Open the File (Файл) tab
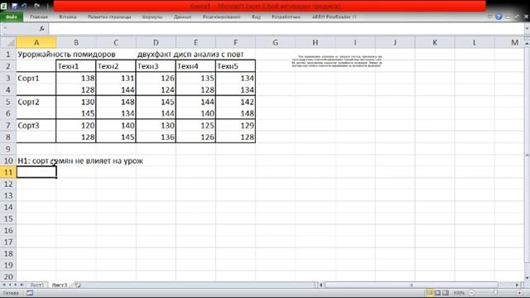Screen dimensions: 530x298 click(x=12, y=17)
